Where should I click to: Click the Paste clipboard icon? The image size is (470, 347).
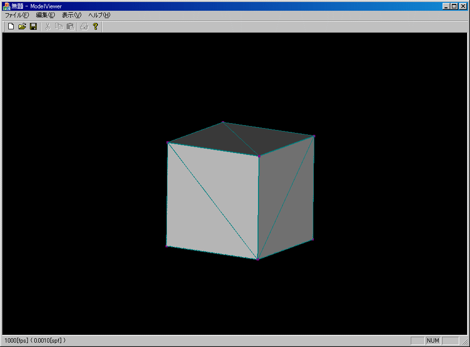pyautogui.click(x=70, y=26)
